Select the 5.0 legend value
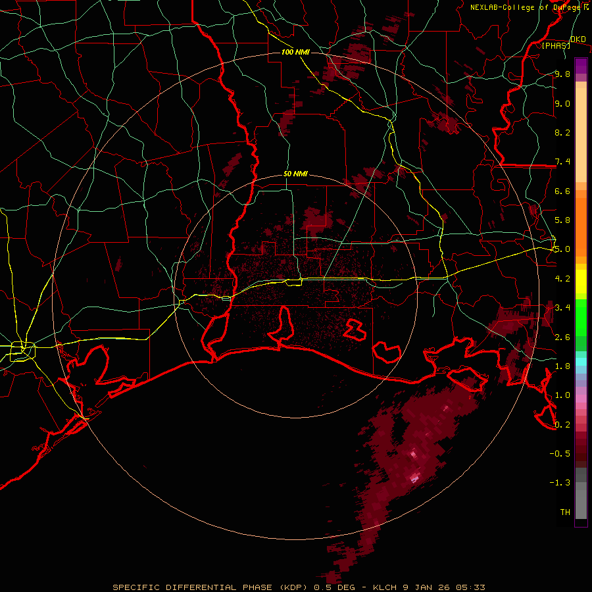 click(562, 249)
